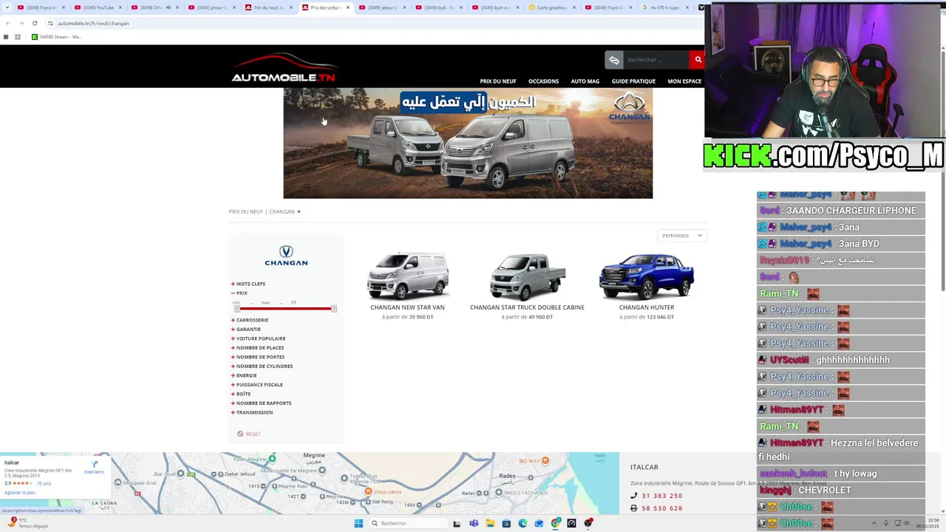
Task: Open the SMF86 Stream bookmark
Action: [55, 37]
